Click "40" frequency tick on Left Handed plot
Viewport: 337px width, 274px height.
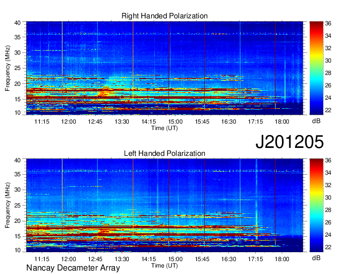coord(17,160)
